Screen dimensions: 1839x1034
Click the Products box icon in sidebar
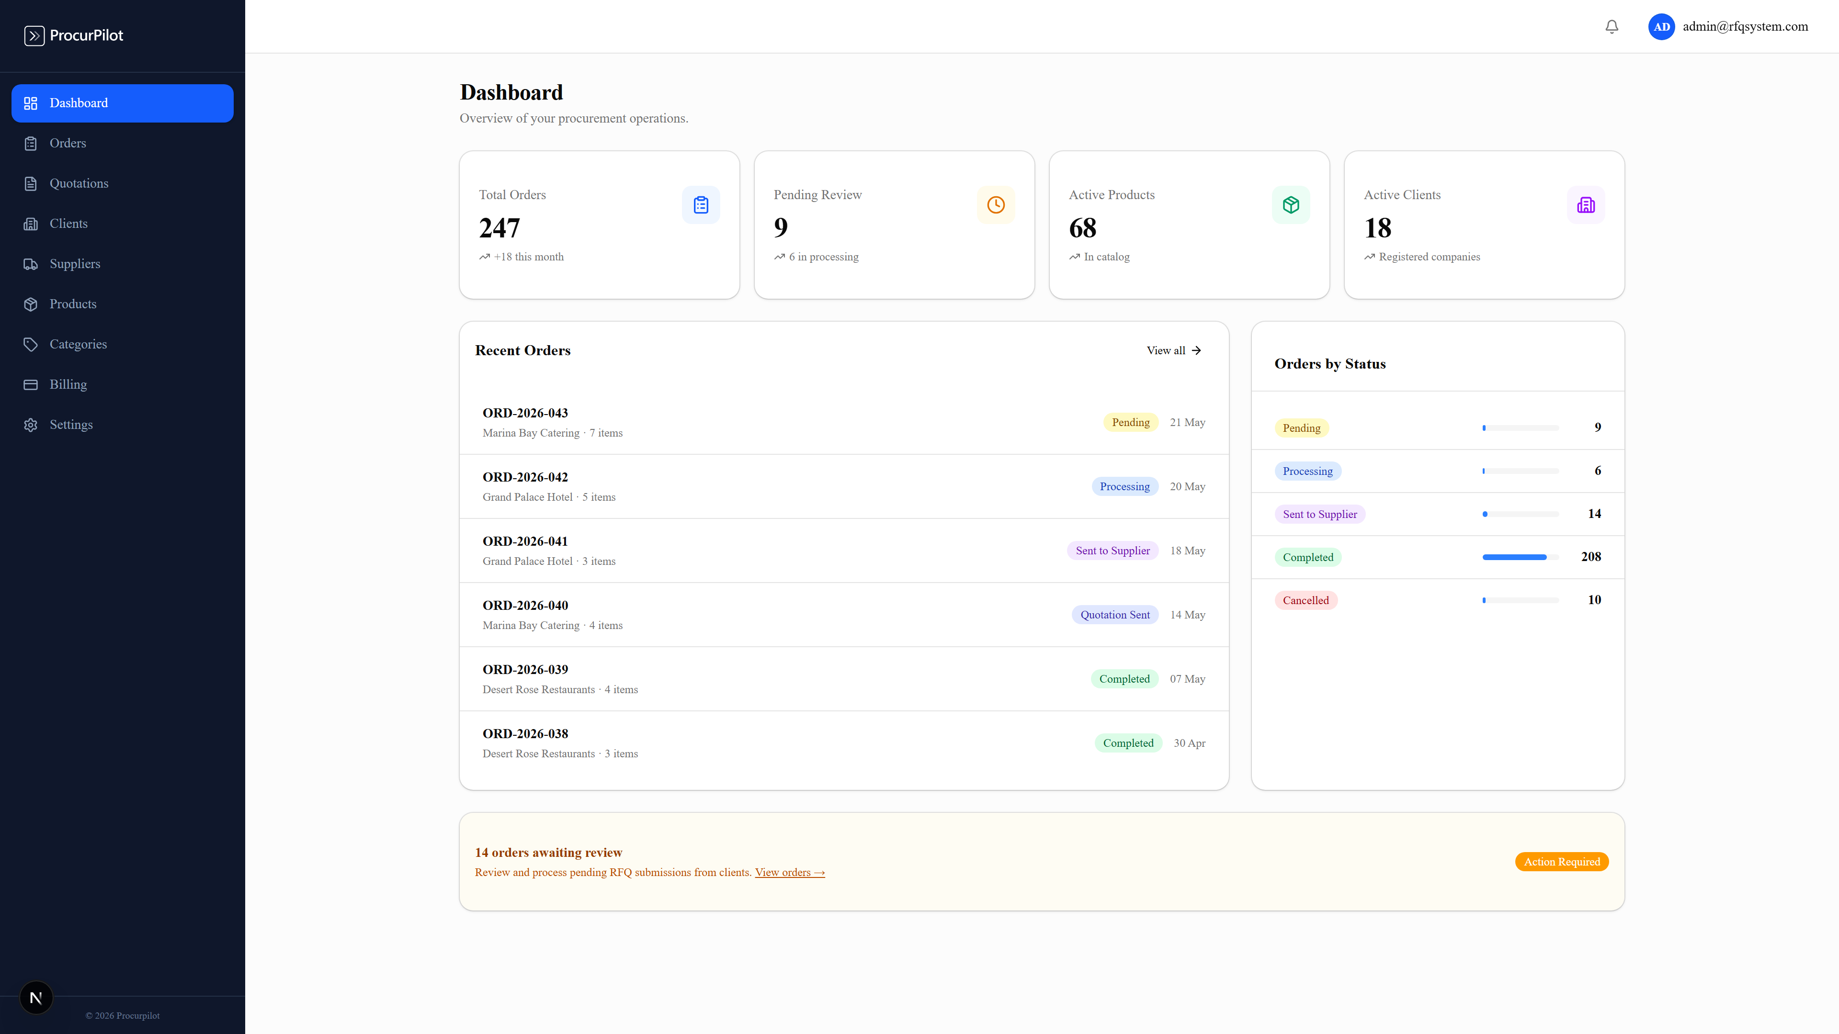(31, 304)
